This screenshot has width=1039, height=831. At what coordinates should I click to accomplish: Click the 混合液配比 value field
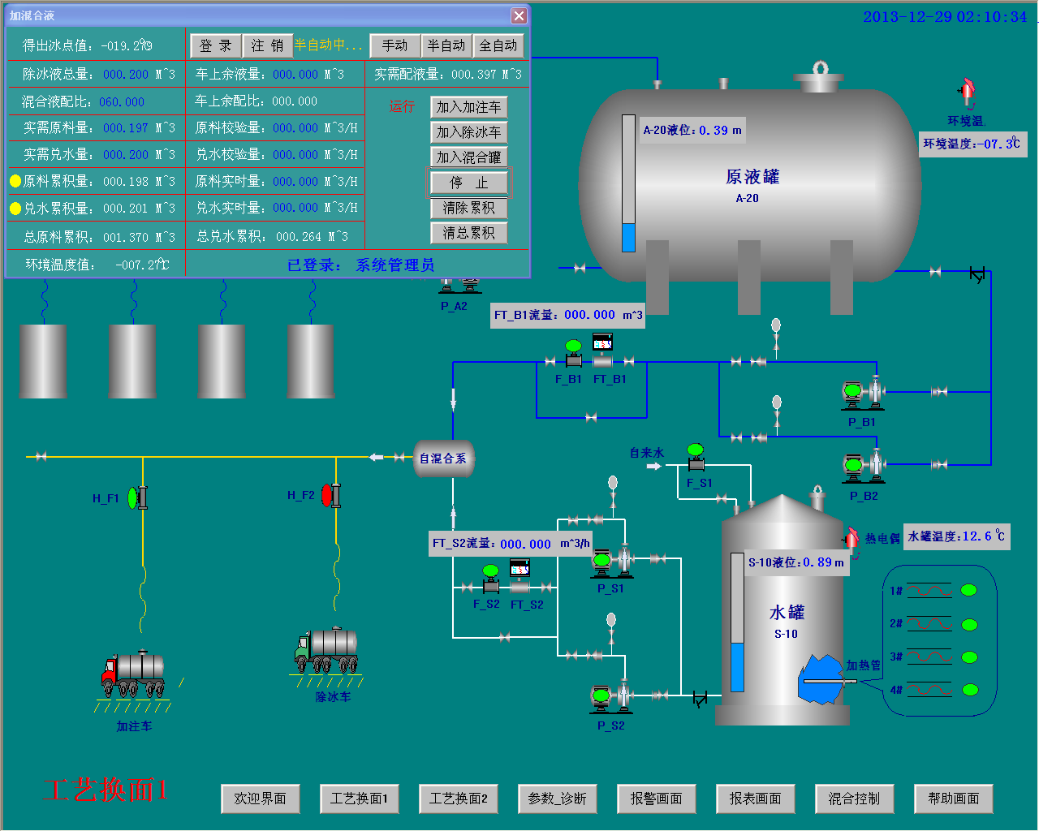point(122,101)
